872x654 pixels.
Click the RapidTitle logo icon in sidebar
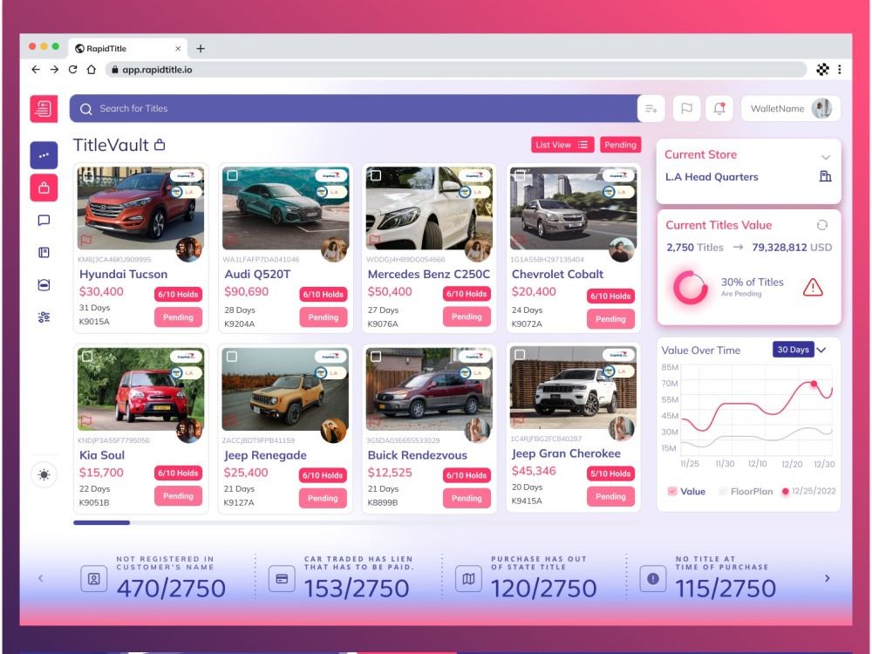44,108
